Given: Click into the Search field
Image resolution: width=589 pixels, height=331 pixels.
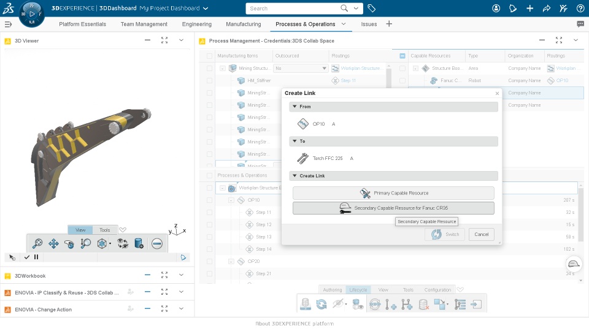Looking at the screenshot, I should pos(293,8).
